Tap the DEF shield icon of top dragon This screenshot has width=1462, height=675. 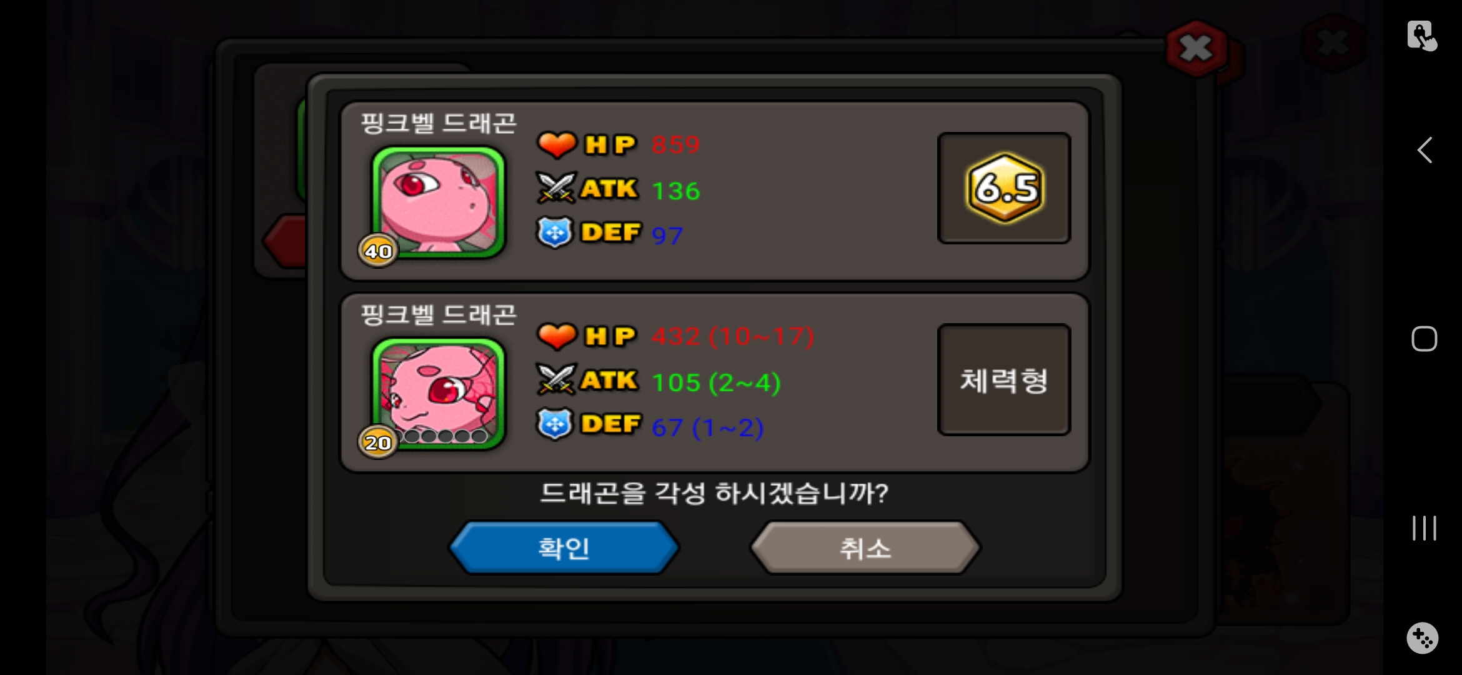[x=555, y=232]
